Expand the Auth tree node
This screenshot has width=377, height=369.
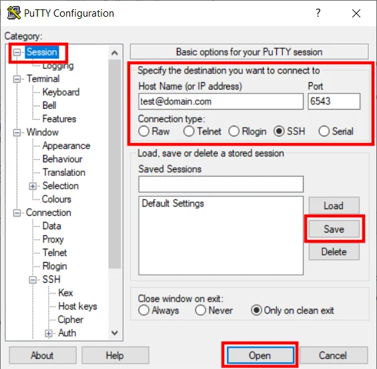click(x=49, y=334)
